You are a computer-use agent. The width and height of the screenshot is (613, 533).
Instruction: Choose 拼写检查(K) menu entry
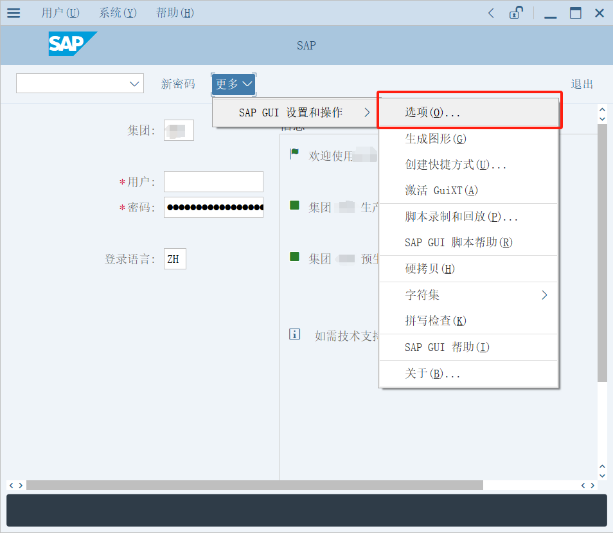pyautogui.click(x=468, y=321)
